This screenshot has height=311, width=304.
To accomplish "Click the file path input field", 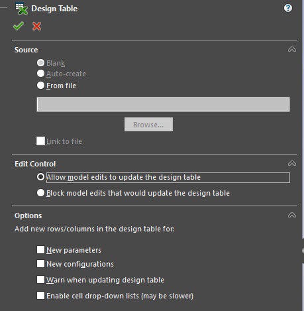I will coord(163,104).
